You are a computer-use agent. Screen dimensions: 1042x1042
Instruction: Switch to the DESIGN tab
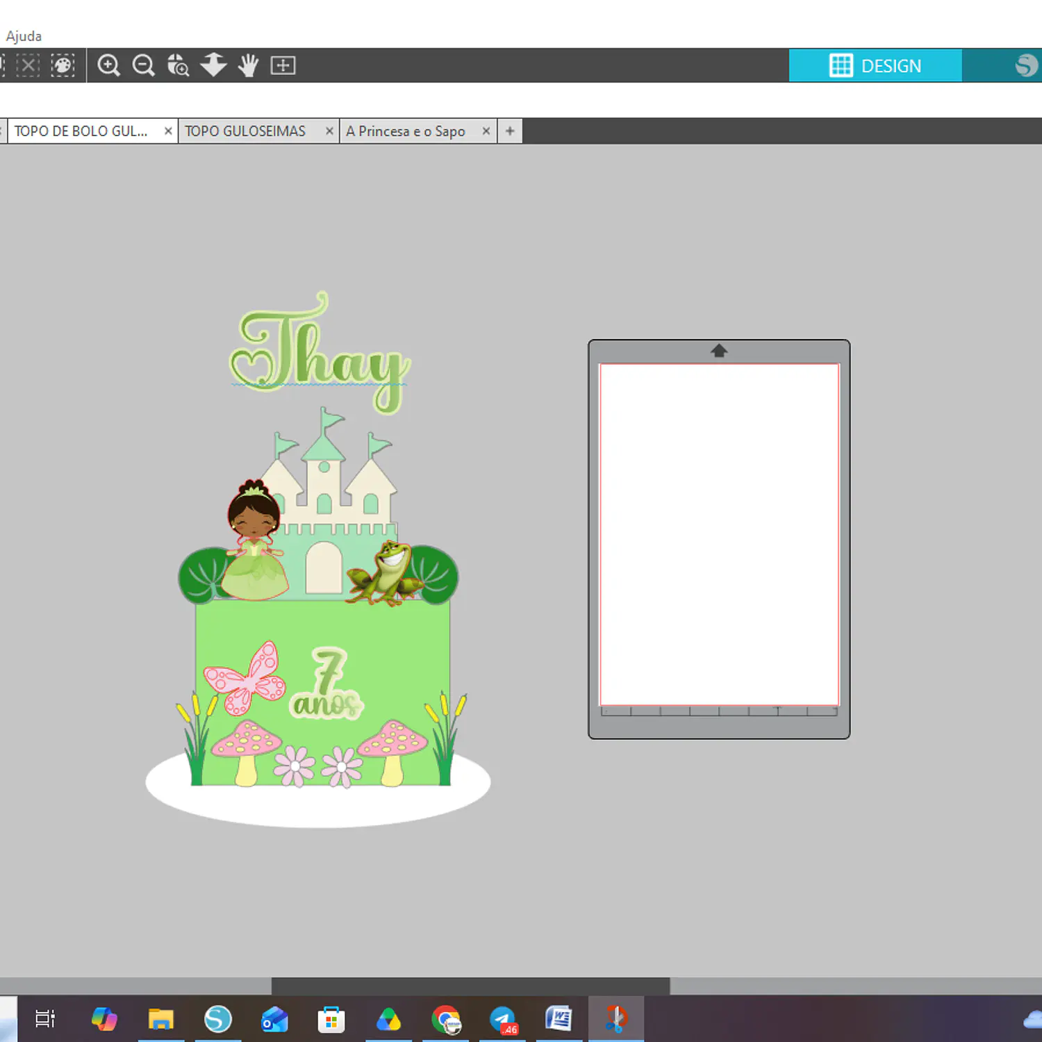tap(875, 65)
